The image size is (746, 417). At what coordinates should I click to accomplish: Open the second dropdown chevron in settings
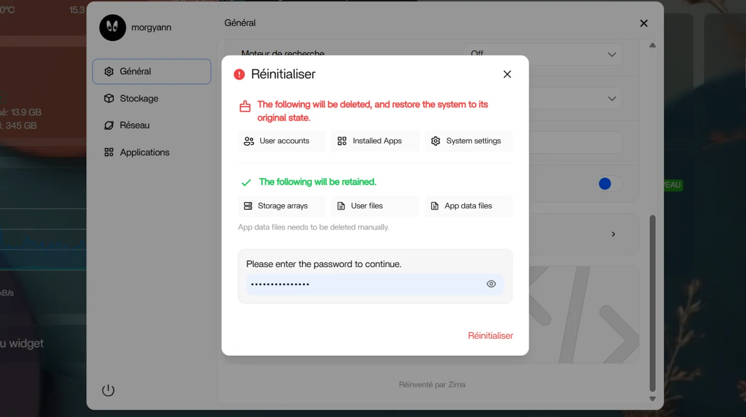pyautogui.click(x=612, y=99)
